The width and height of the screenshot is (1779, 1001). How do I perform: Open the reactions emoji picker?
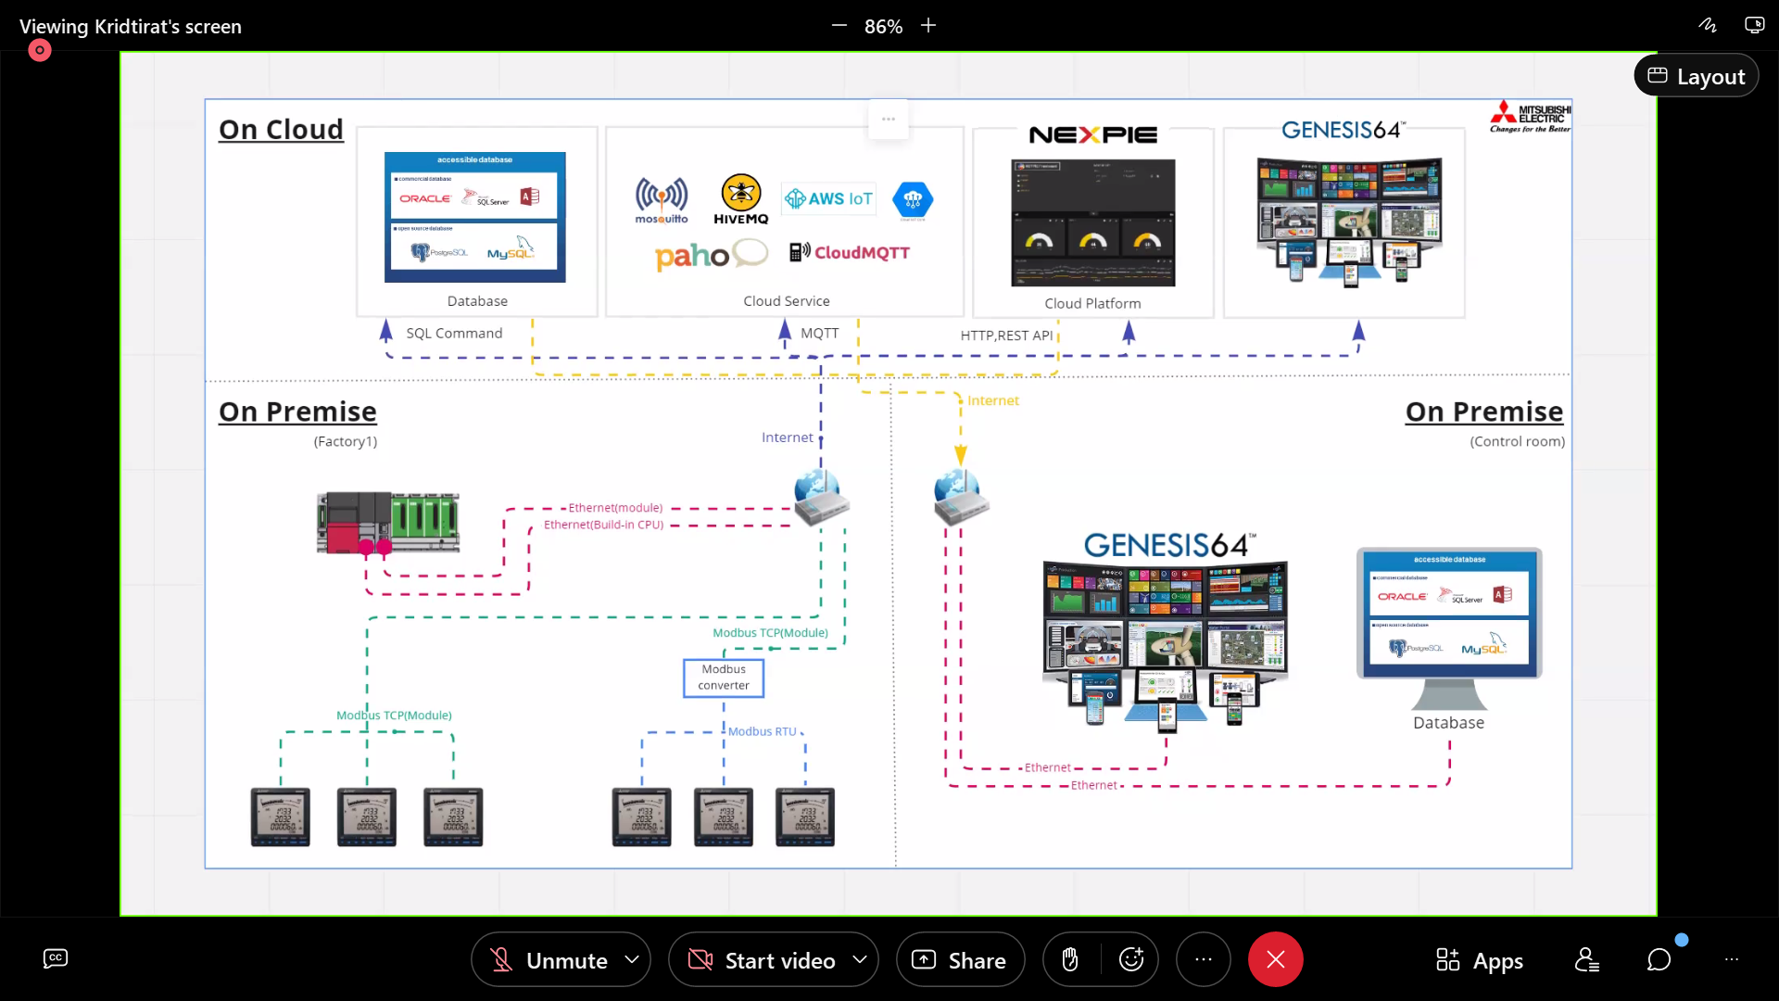pos(1131,960)
